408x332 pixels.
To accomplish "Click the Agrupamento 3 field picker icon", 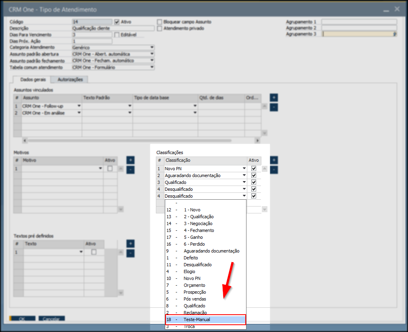I will pyautogui.click(x=395, y=34).
